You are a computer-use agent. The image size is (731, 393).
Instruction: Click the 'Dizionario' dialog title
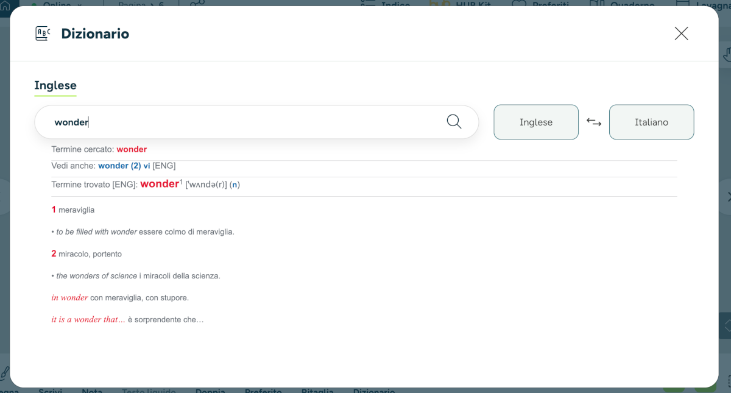95,34
